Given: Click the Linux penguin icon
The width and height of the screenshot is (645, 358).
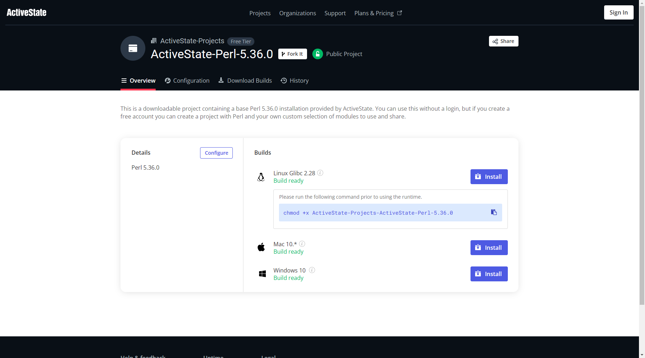Looking at the screenshot, I should tap(261, 177).
